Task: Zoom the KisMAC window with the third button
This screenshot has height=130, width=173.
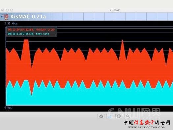Action: point(12,10)
